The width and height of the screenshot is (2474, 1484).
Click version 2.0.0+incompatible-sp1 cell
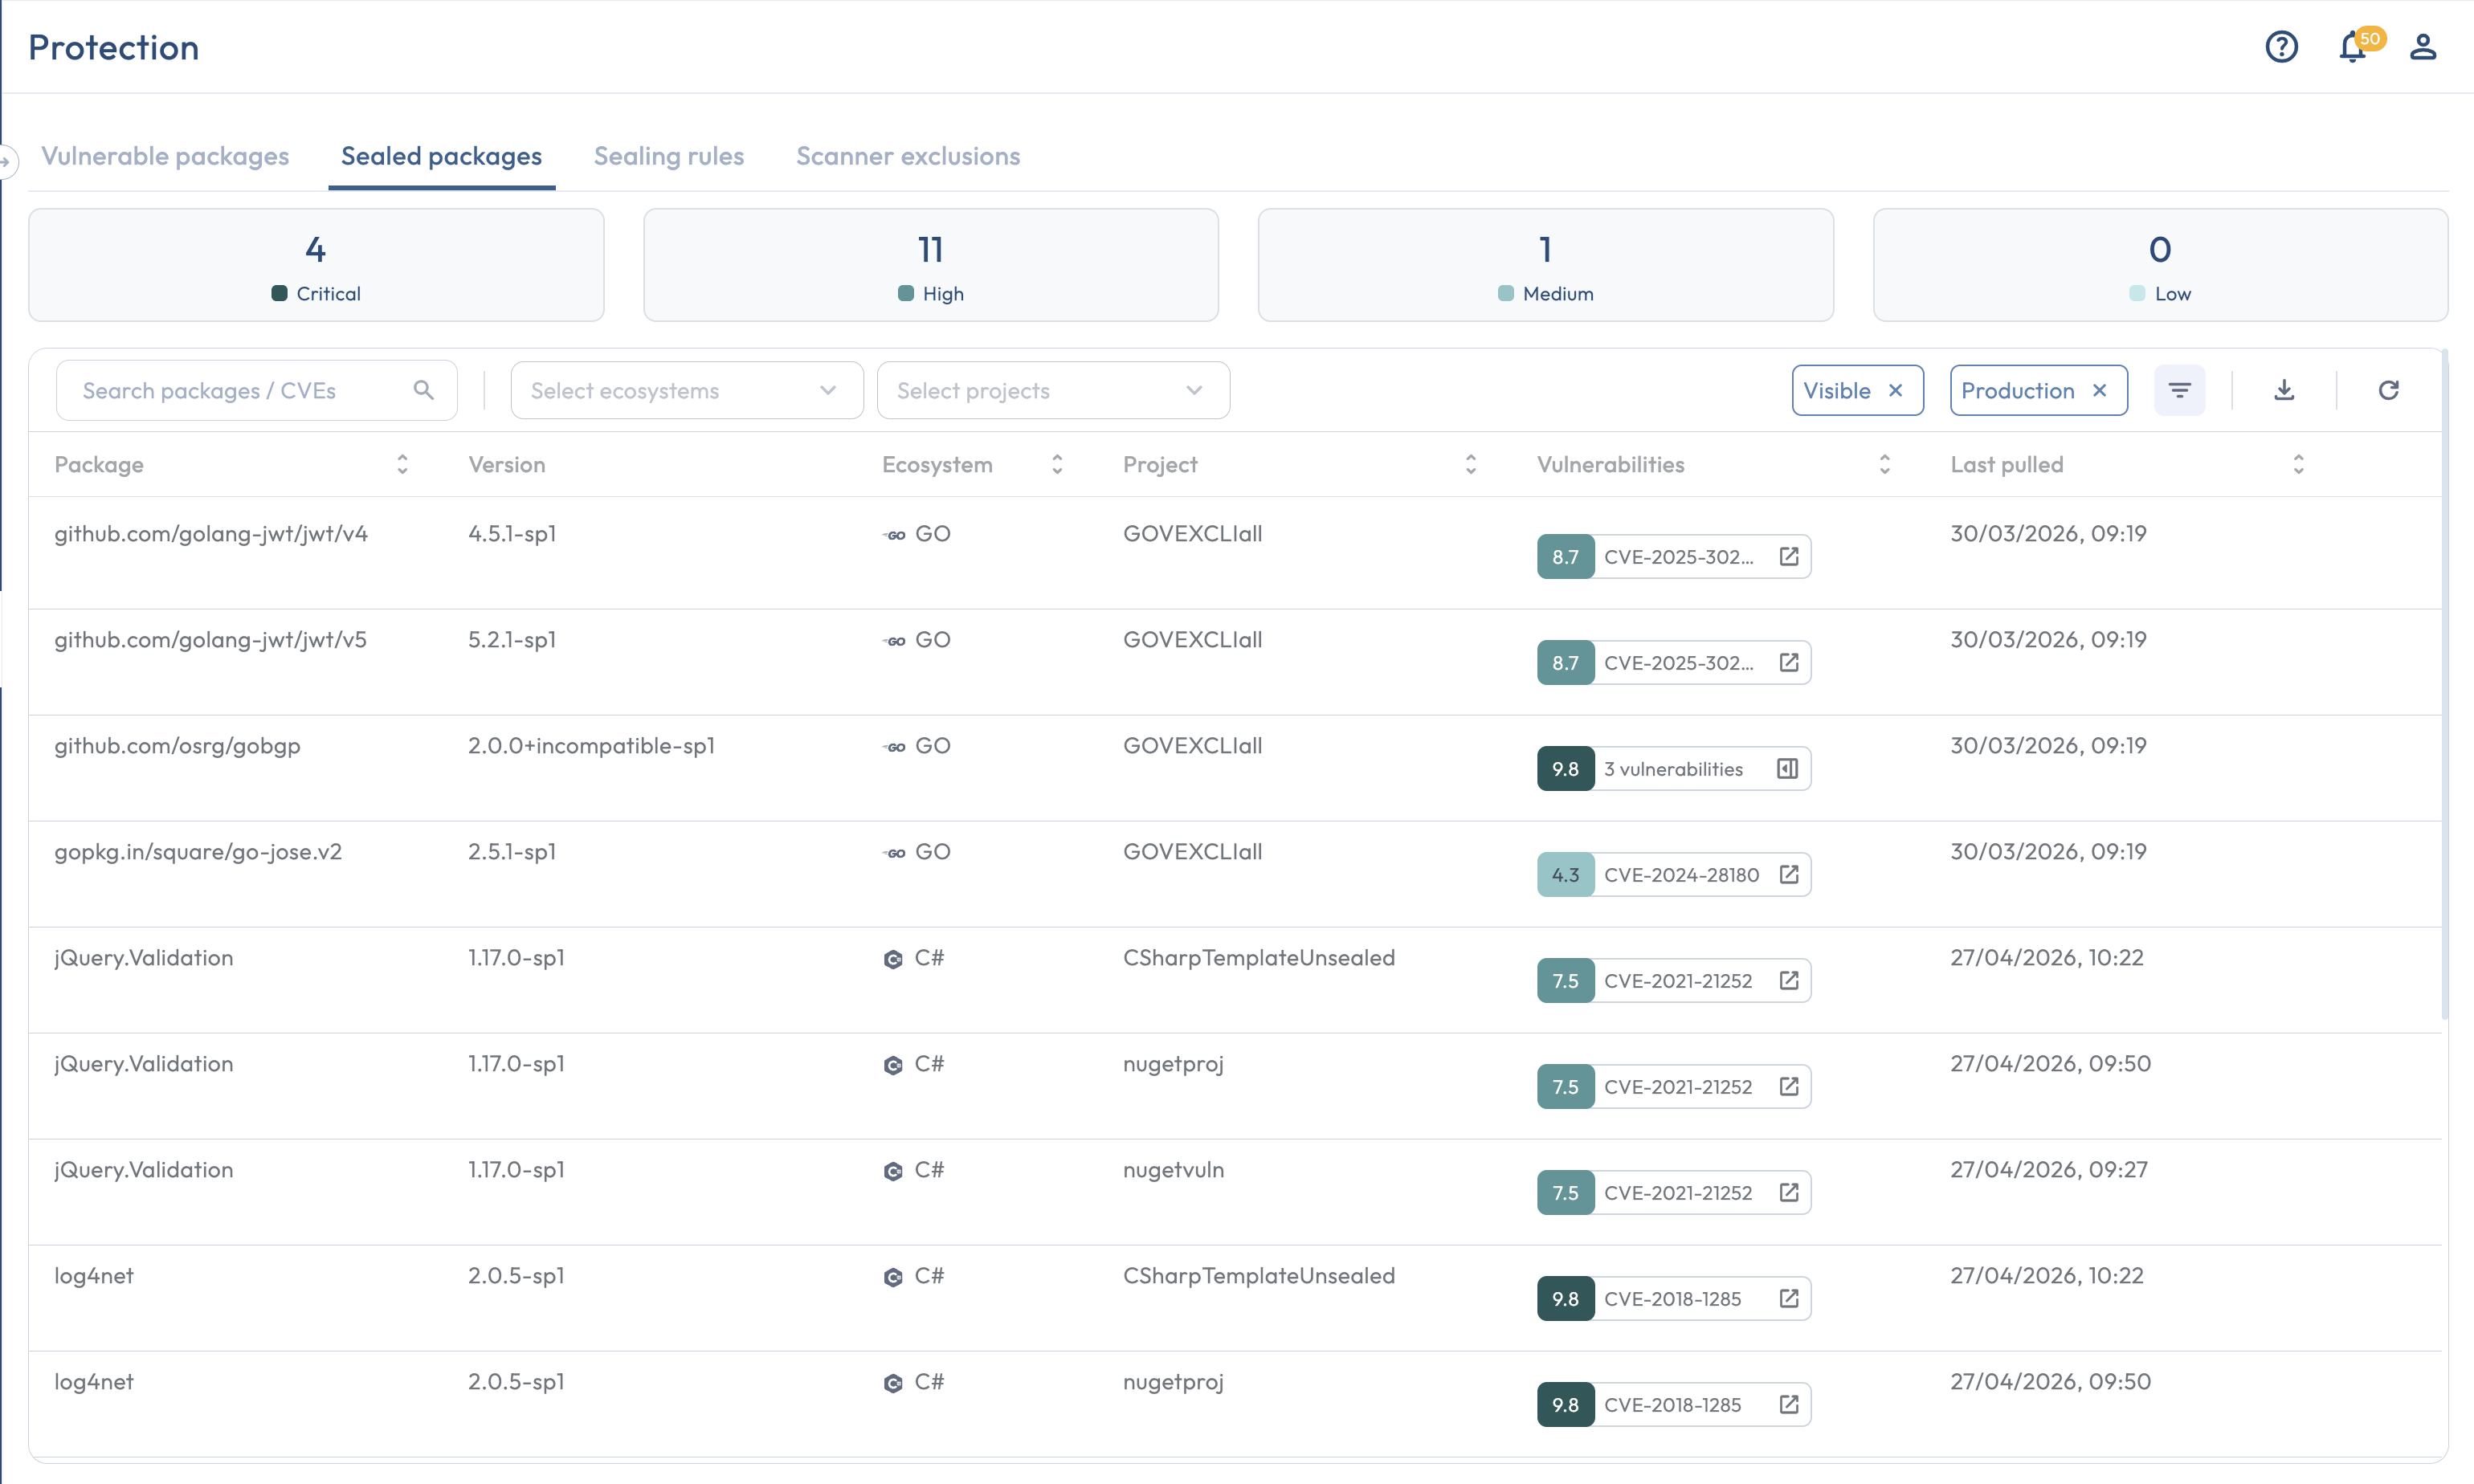click(x=591, y=746)
